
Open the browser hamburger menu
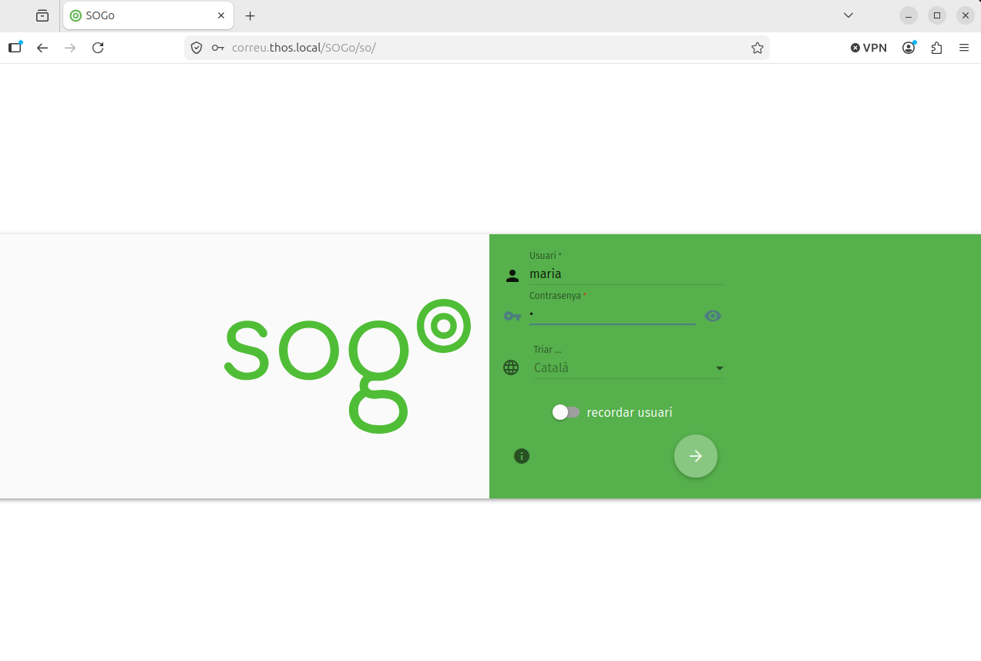click(964, 48)
